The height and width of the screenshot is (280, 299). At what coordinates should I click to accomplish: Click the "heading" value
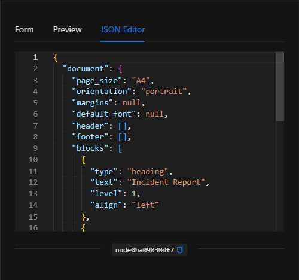click(148, 172)
